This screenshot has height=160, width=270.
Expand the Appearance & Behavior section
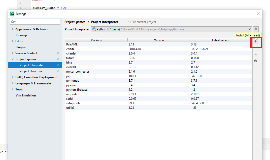click(x=12, y=29)
